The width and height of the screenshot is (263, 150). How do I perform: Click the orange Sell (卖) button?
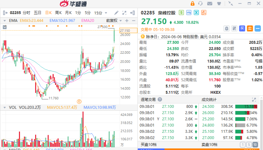pyautogui.click(x=250, y=28)
